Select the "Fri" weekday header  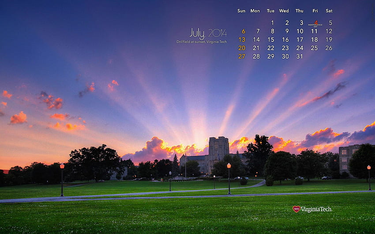pos(315,11)
